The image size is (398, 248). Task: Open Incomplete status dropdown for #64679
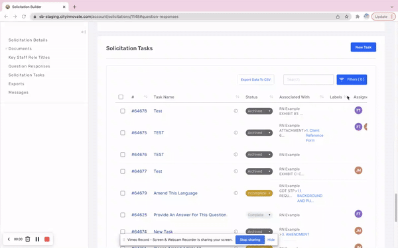(x=259, y=193)
